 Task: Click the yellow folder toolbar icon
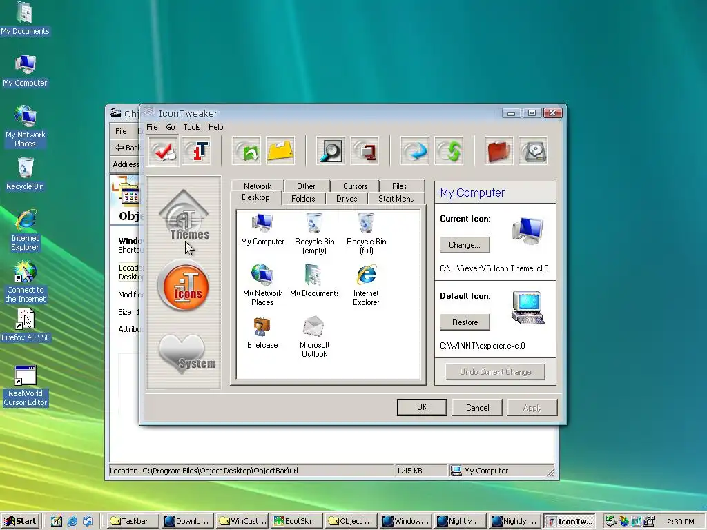pos(280,151)
